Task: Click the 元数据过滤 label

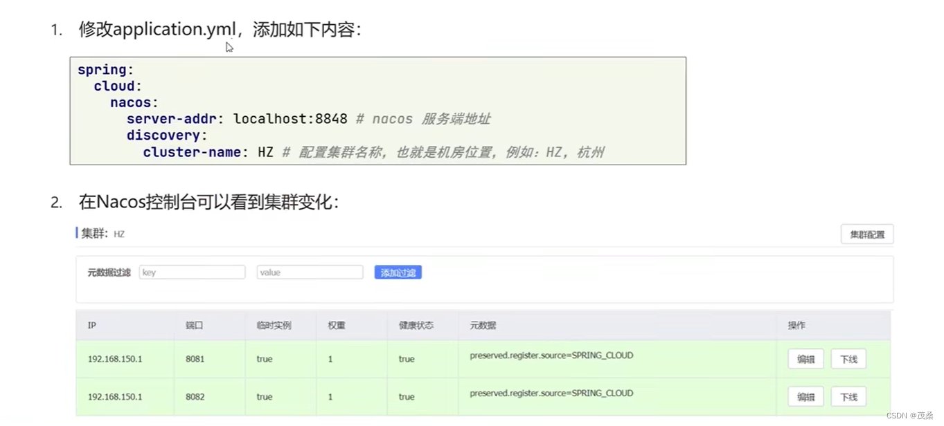Action: click(x=109, y=272)
